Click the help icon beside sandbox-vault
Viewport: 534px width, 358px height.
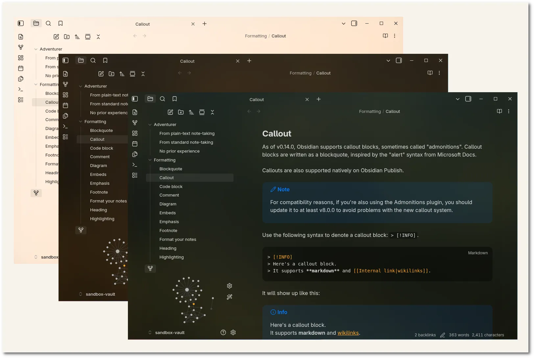pos(223,332)
